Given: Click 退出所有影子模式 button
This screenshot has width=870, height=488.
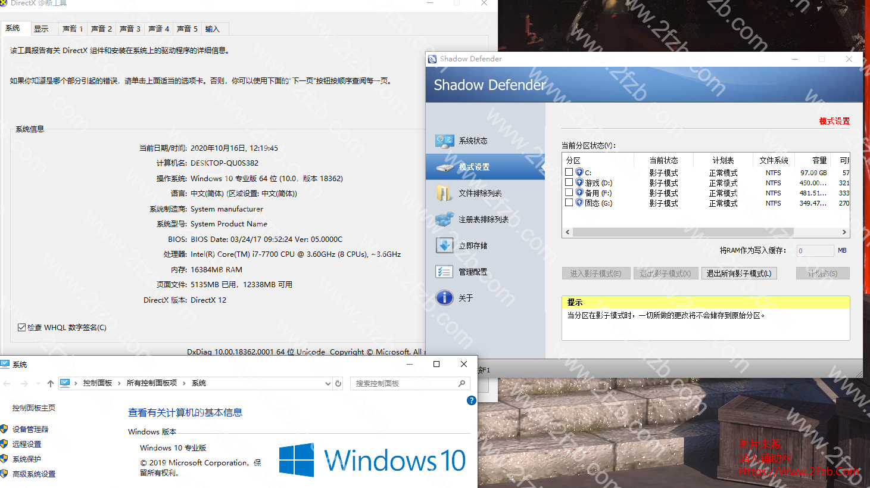Looking at the screenshot, I should [739, 273].
